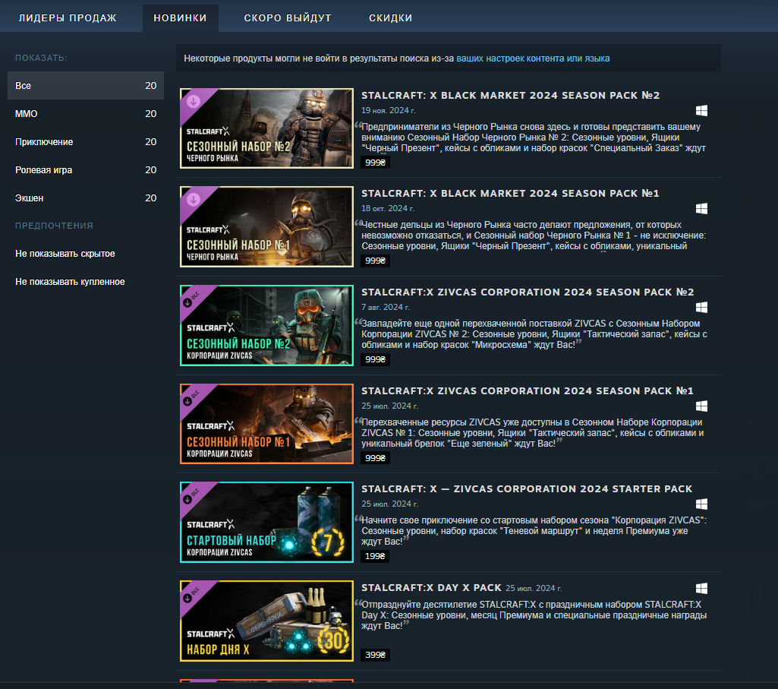Click DLC badge on ZIVCAS Season Pack №2 image
This screenshot has height=689, width=778.
(191, 299)
